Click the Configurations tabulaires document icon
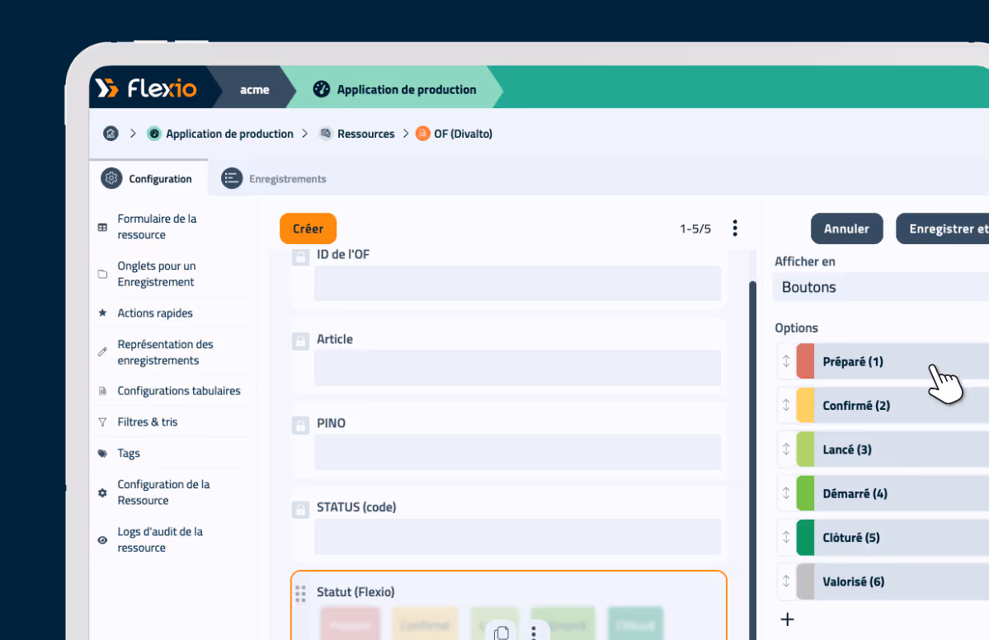Screen dimensions: 989x640 102,391
